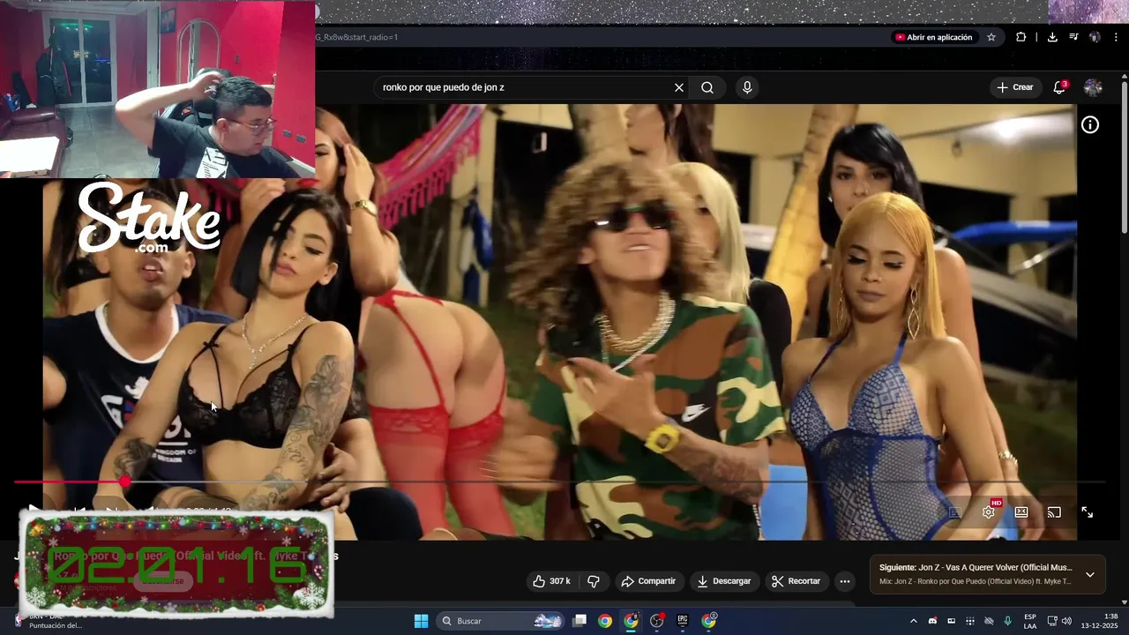Open browser extensions puzzle icon

click(x=1021, y=37)
